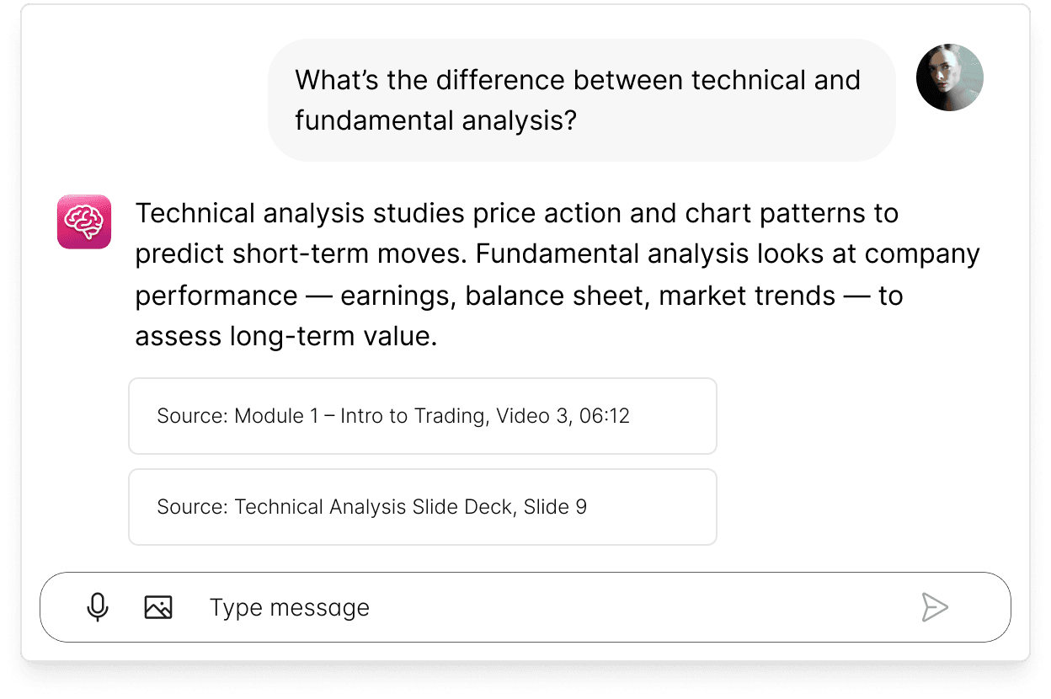Open the user profile photo
1051x699 pixels.
click(x=949, y=77)
